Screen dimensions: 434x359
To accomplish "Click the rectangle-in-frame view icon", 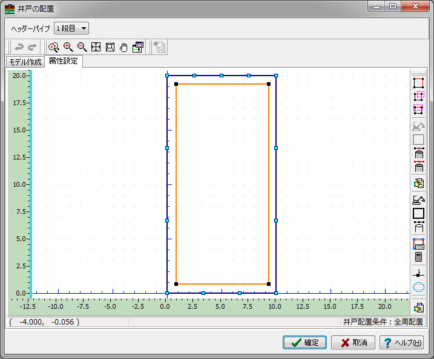I will 110,47.
